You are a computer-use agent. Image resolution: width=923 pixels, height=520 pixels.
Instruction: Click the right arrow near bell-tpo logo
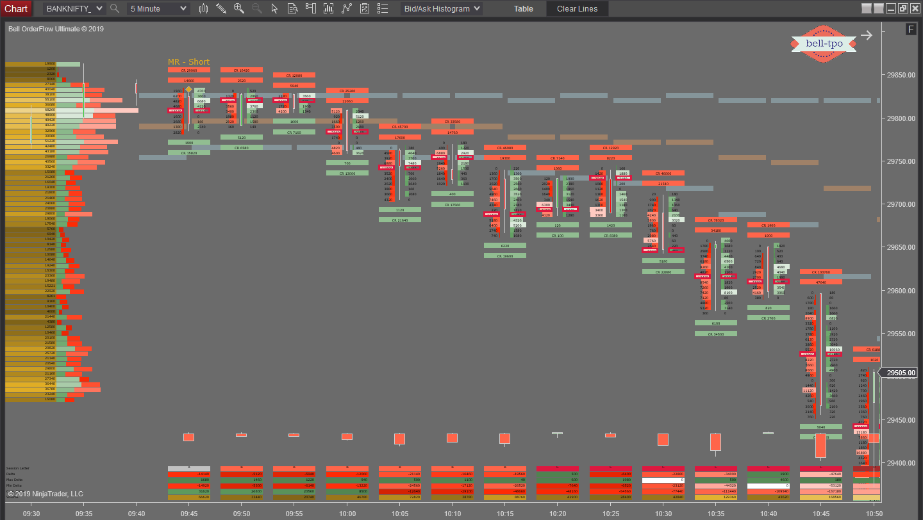(867, 35)
